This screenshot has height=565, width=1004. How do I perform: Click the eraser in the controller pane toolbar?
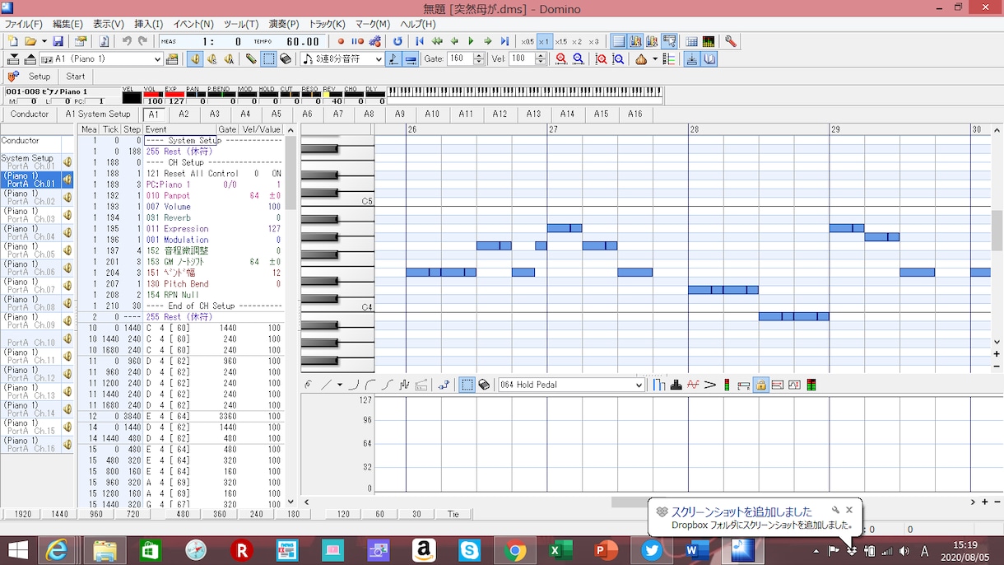pos(484,385)
